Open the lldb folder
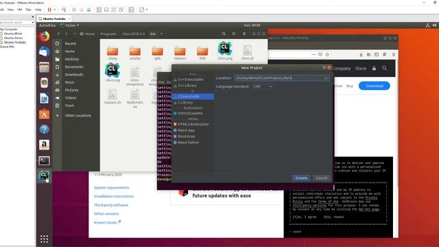Screen dimensions: 439x247 [x=202, y=53]
